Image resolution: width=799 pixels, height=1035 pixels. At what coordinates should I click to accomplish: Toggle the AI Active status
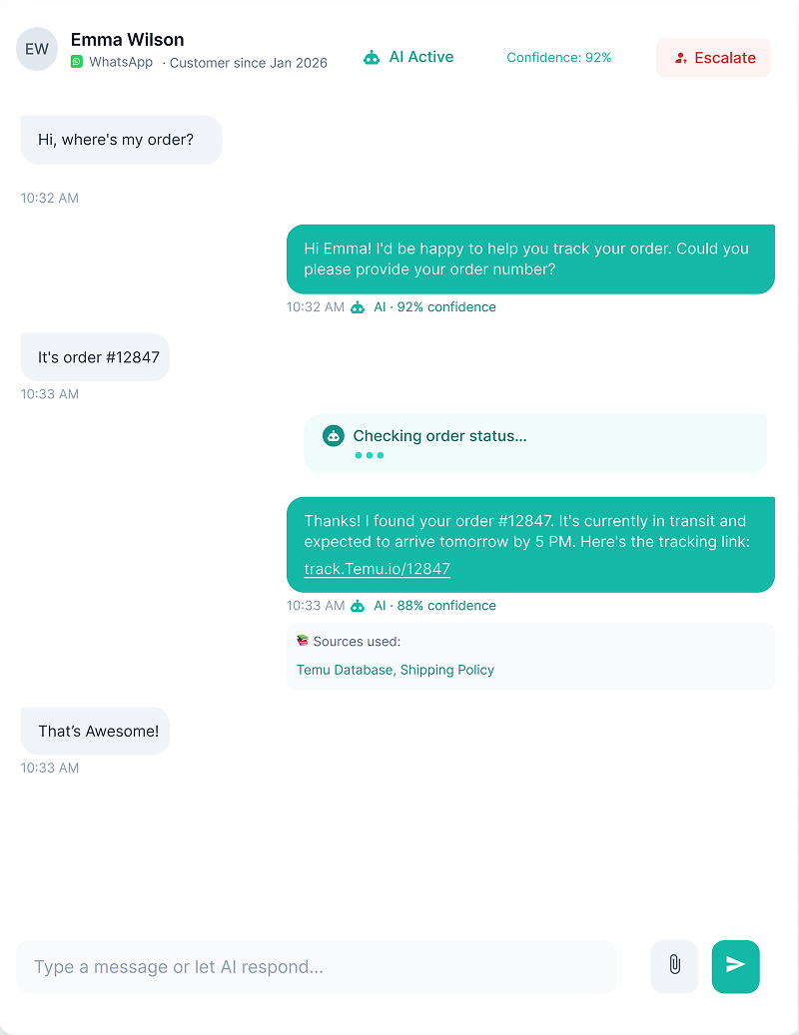click(408, 58)
